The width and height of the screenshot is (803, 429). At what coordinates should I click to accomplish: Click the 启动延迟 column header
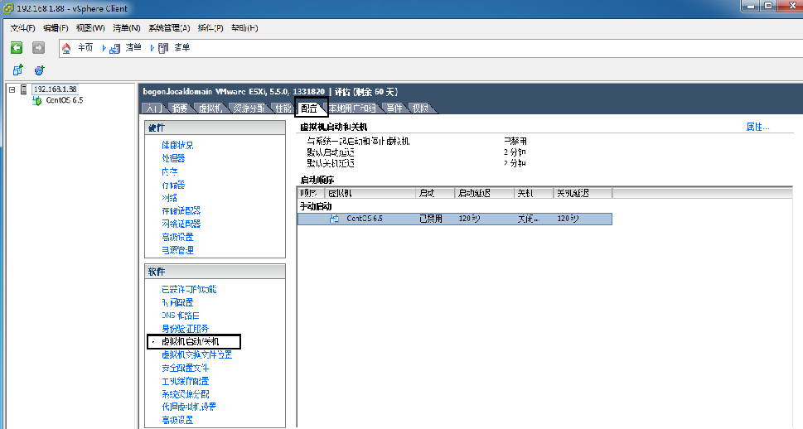pos(484,193)
